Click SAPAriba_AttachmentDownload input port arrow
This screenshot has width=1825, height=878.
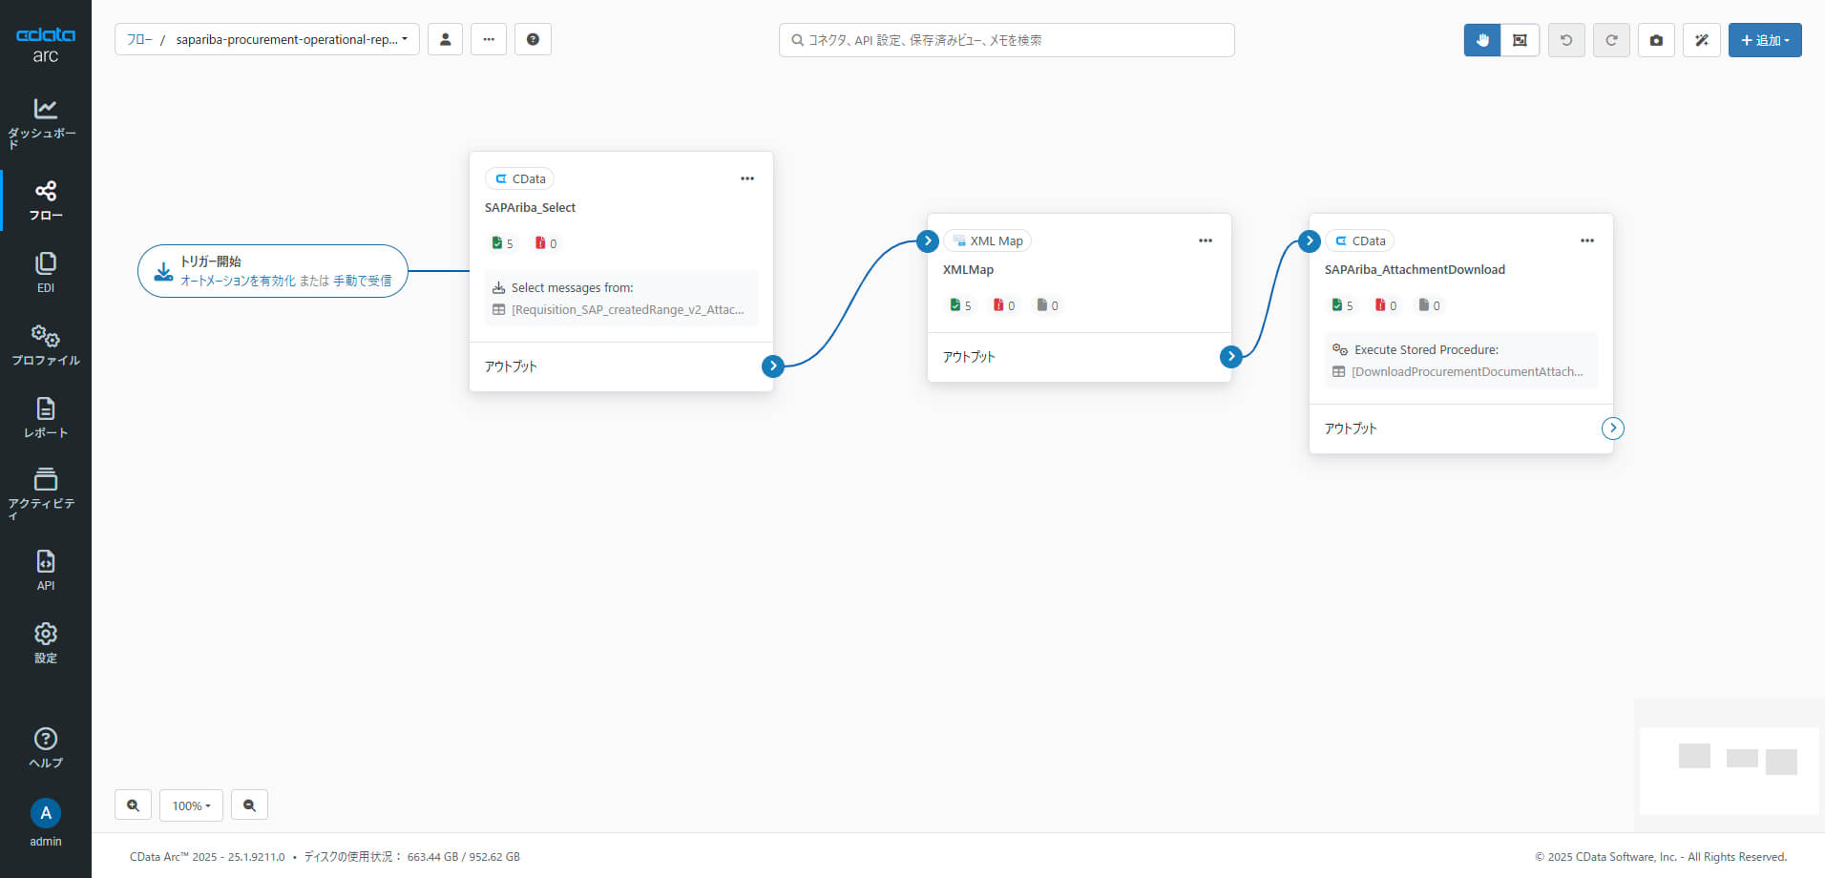[1310, 240]
